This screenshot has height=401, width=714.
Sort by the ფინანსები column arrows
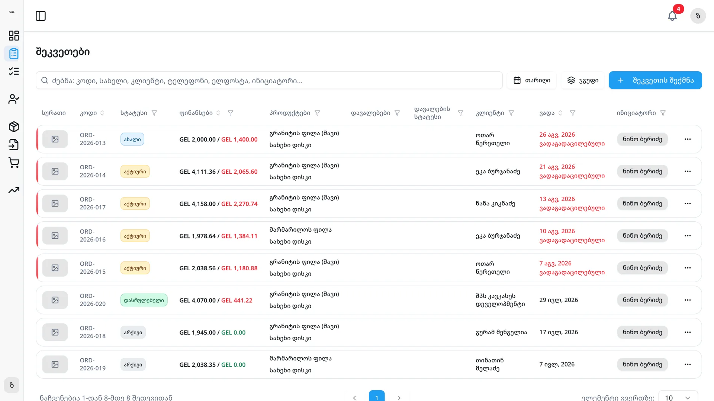click(x=218, y=113)
